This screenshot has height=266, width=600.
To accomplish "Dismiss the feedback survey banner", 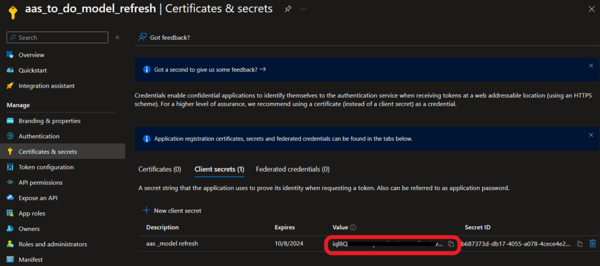I will (x=591, y=65).
